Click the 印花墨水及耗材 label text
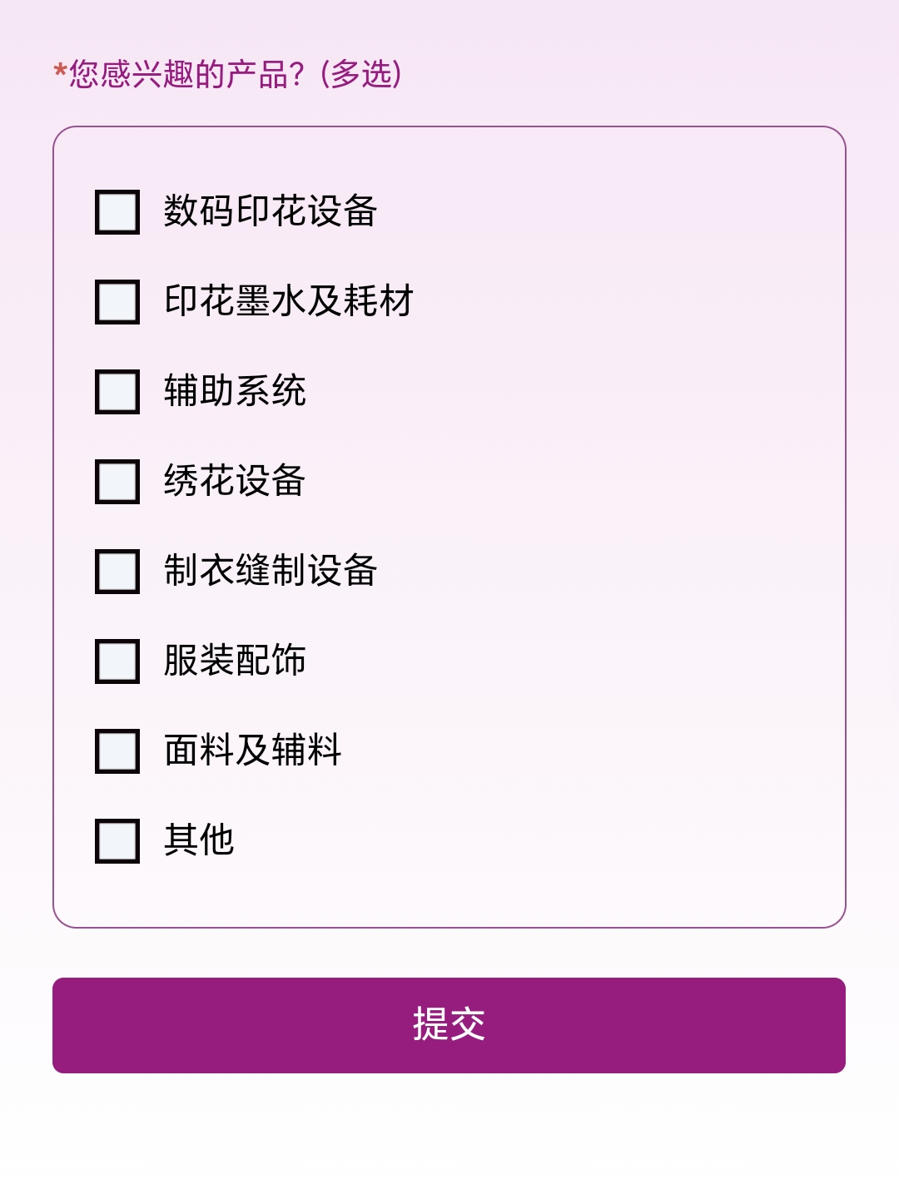 point(289,300)
